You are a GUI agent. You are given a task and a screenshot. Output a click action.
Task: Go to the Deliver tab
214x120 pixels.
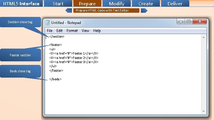(x=175, y=3)
